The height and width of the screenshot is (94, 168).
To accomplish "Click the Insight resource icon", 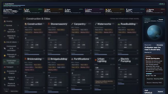I will 127,10.
